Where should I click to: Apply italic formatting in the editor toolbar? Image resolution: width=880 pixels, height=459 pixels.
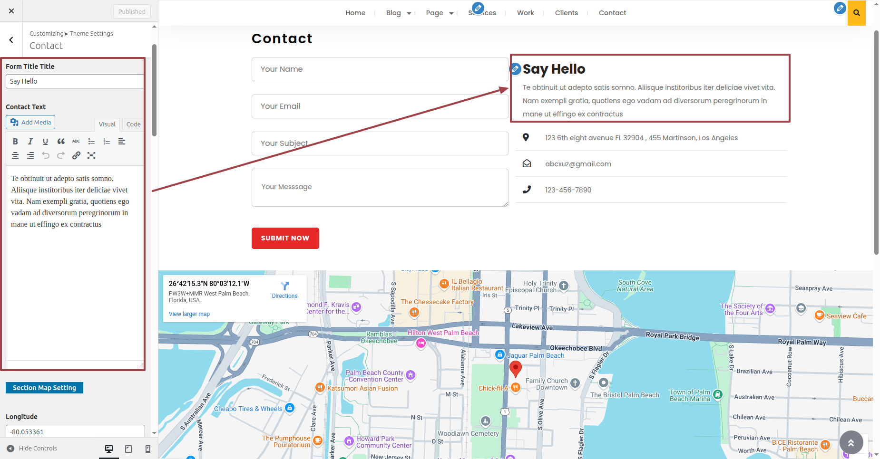coord(30,142)
